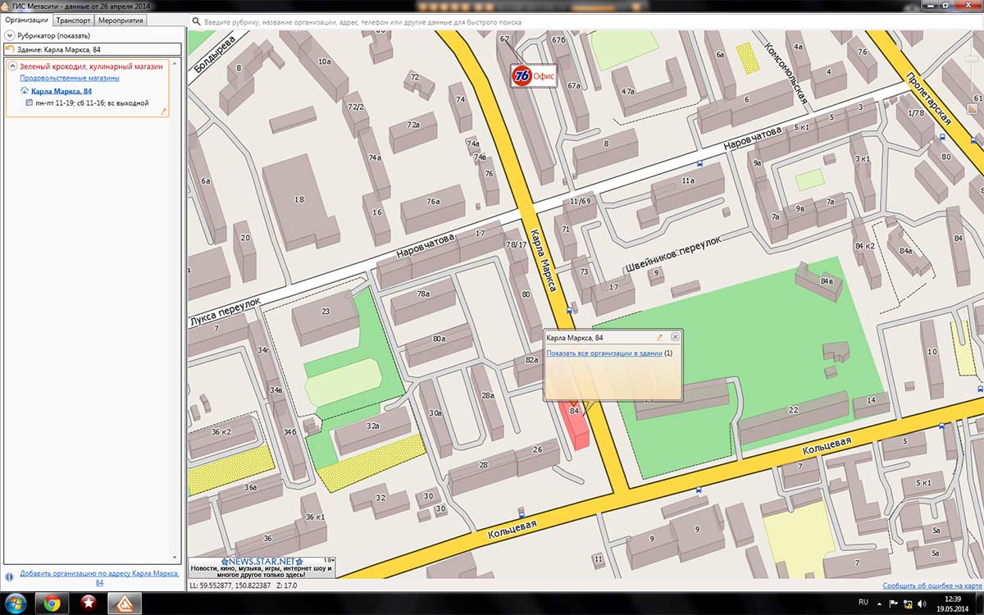Click the Добавить организацию по адресу link
Image resolution: width=984 pixels, height=615 pixels.
pos(98,574)
